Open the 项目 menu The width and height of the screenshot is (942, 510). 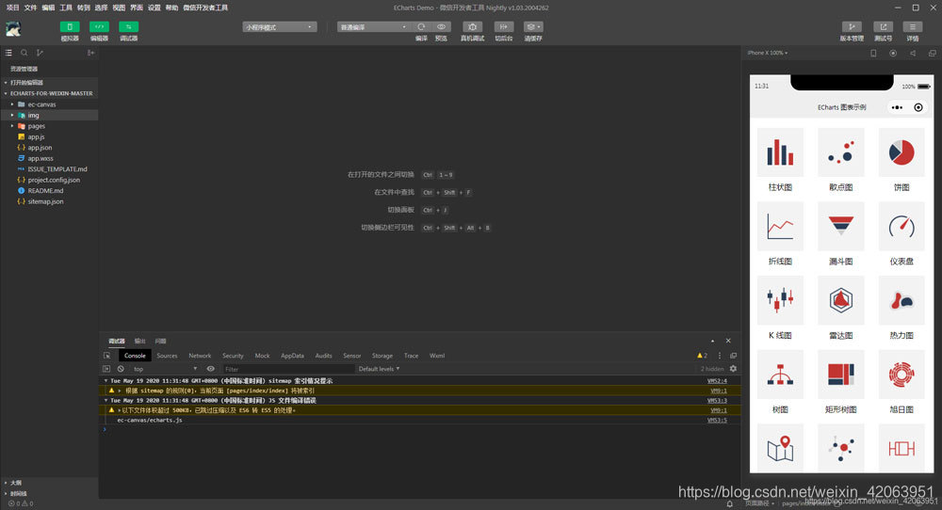[12, 8]
